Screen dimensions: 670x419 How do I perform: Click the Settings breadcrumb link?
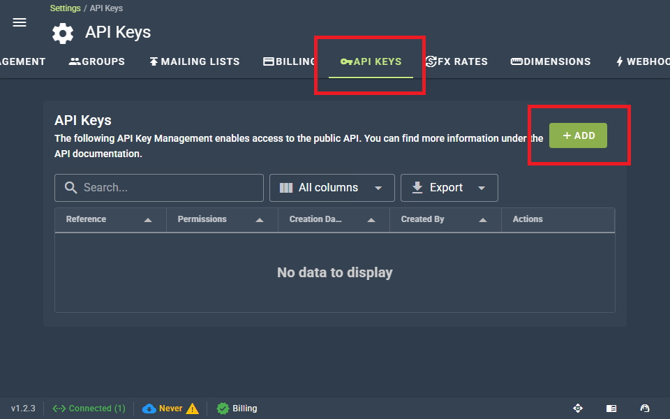(x=65, y=8)
